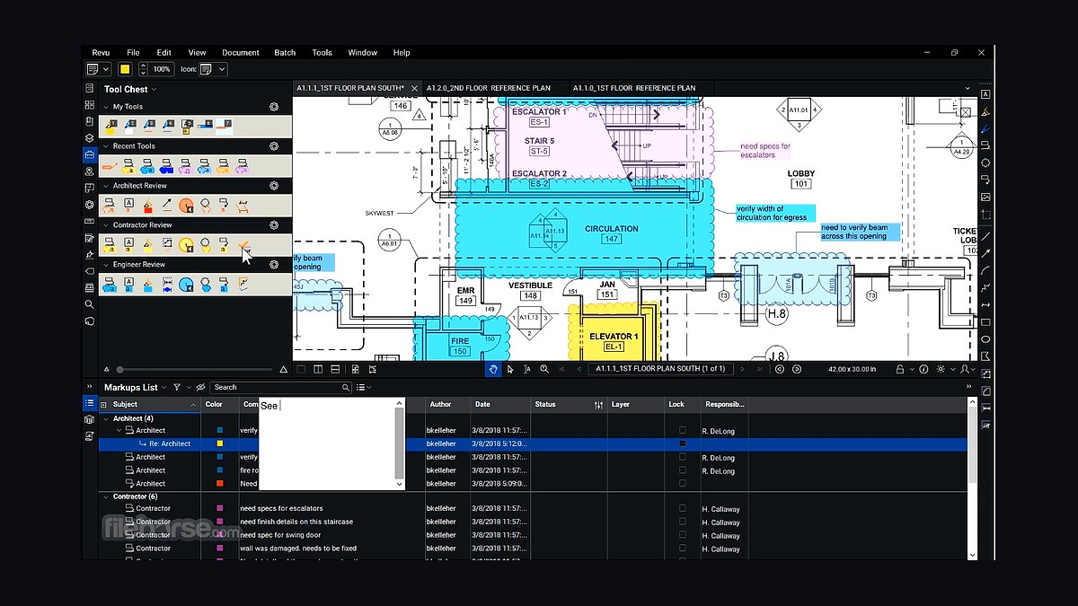
Task: Toggle Lock for 'wall was damaged' row
Action: [683, 548]
